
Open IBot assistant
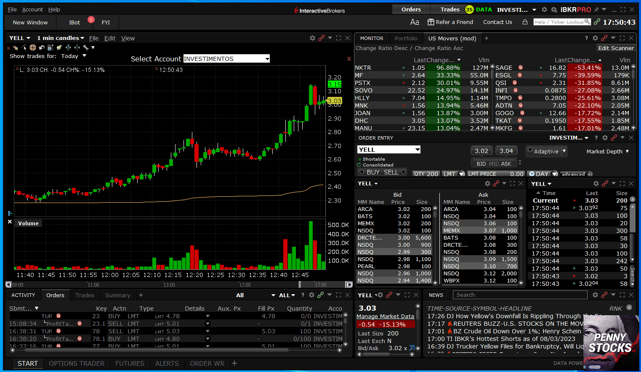(x=74, y=22)
